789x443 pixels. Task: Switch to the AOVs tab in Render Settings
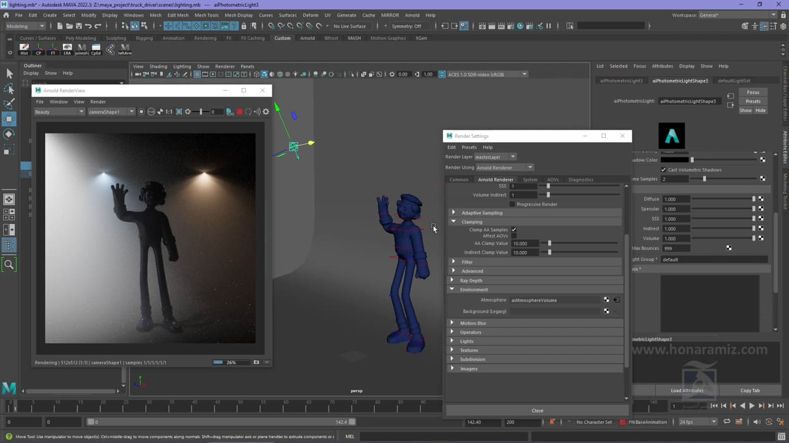(553, 180)
